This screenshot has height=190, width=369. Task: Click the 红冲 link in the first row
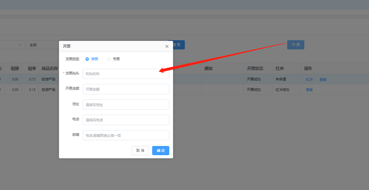(309, 79)
